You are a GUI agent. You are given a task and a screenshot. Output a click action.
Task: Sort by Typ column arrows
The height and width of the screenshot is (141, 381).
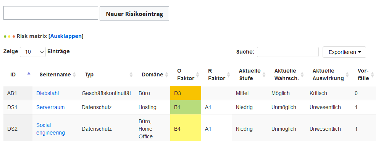(x=131, y=75)
